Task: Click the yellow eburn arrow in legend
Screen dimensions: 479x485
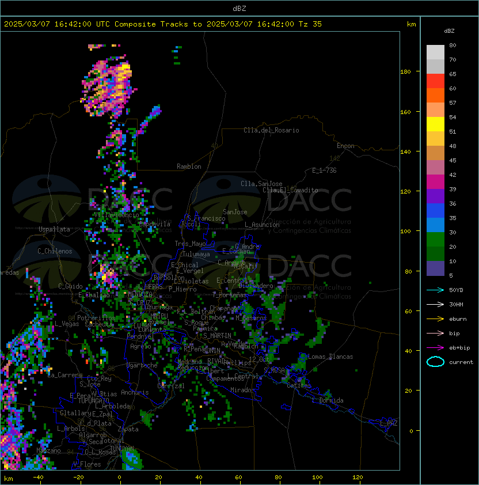Action: (x=435, y=319)
